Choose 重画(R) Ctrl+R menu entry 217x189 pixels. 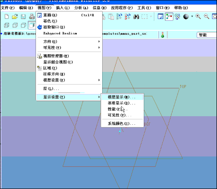click(x=69, y=15)
